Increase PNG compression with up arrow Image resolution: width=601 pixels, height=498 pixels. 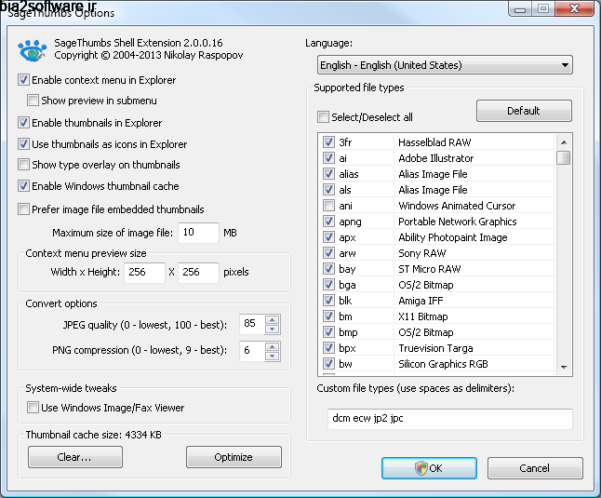click(273, 346)
